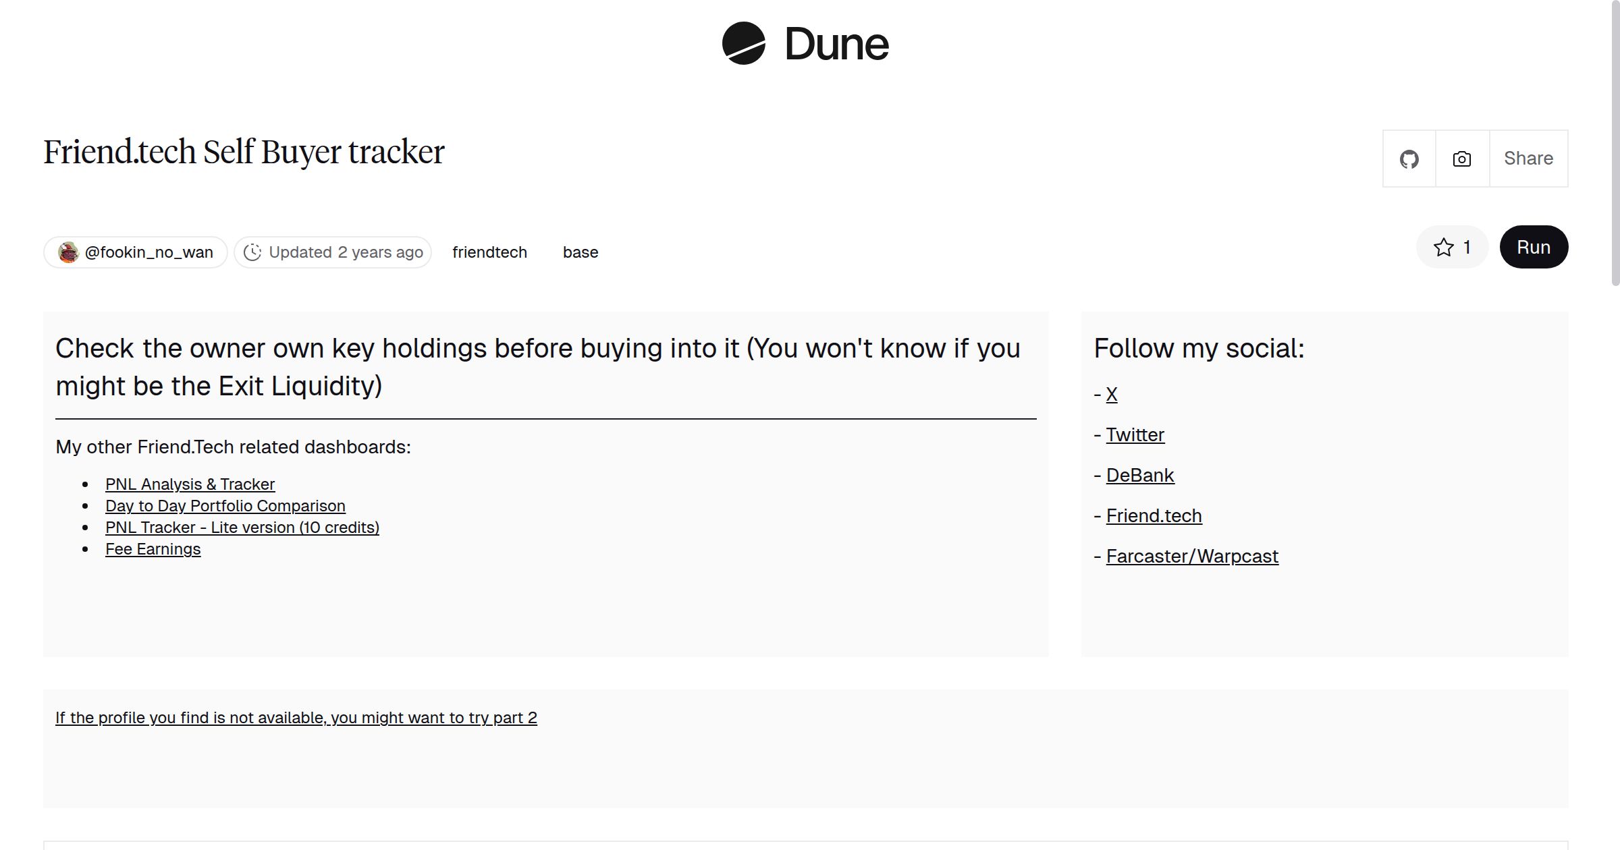Click the camera screenshot icon
Screen dimensions: 1620x850
click(1462, 159)
